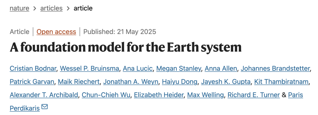The image size is (318, 115).
Task: Click Maik Riechert author link
Action: click(x=79, y=82)
